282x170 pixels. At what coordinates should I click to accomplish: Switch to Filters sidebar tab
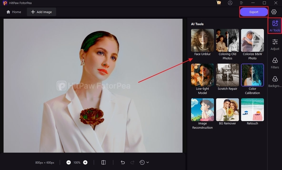[x=275, y=63]
